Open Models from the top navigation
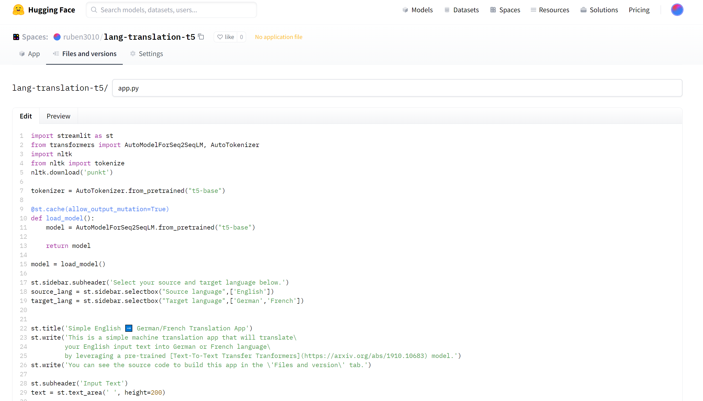The height and width of the screenshot is (401, 703). pos(417,10)
